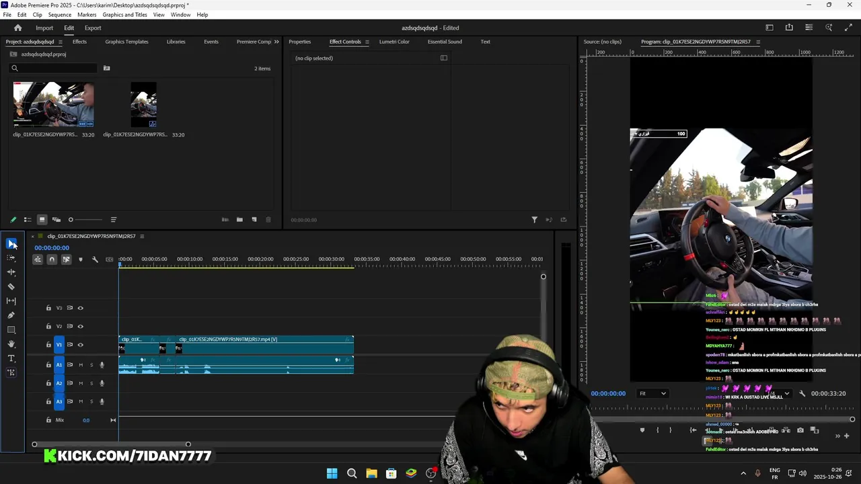Image resolution: width=861 pixels, height=484 pixels.
Task: Toggle V1 track output eye
Action: 80,345
